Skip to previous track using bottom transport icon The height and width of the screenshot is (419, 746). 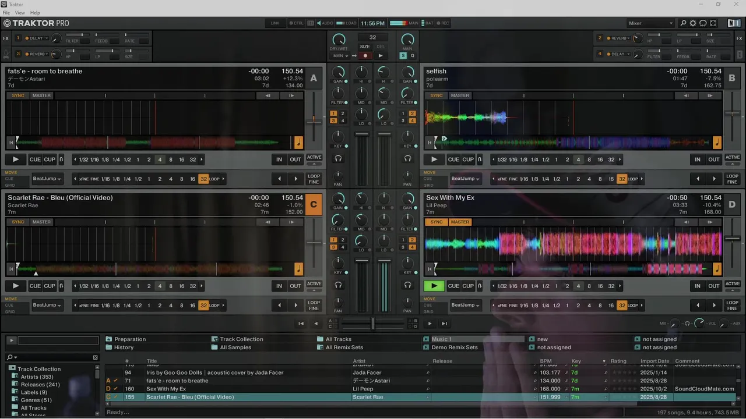(301, 324)
